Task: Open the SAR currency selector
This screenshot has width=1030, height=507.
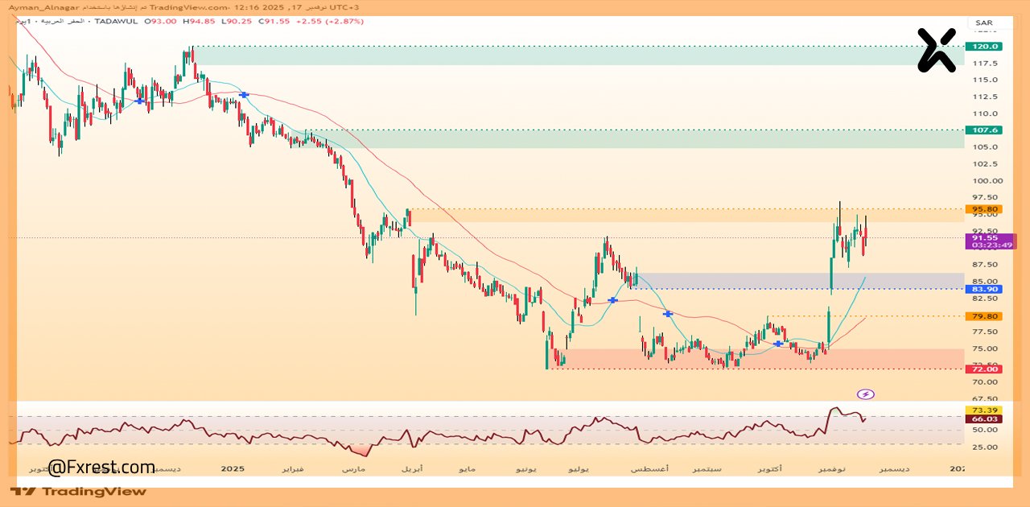Action: pos(983,23)
